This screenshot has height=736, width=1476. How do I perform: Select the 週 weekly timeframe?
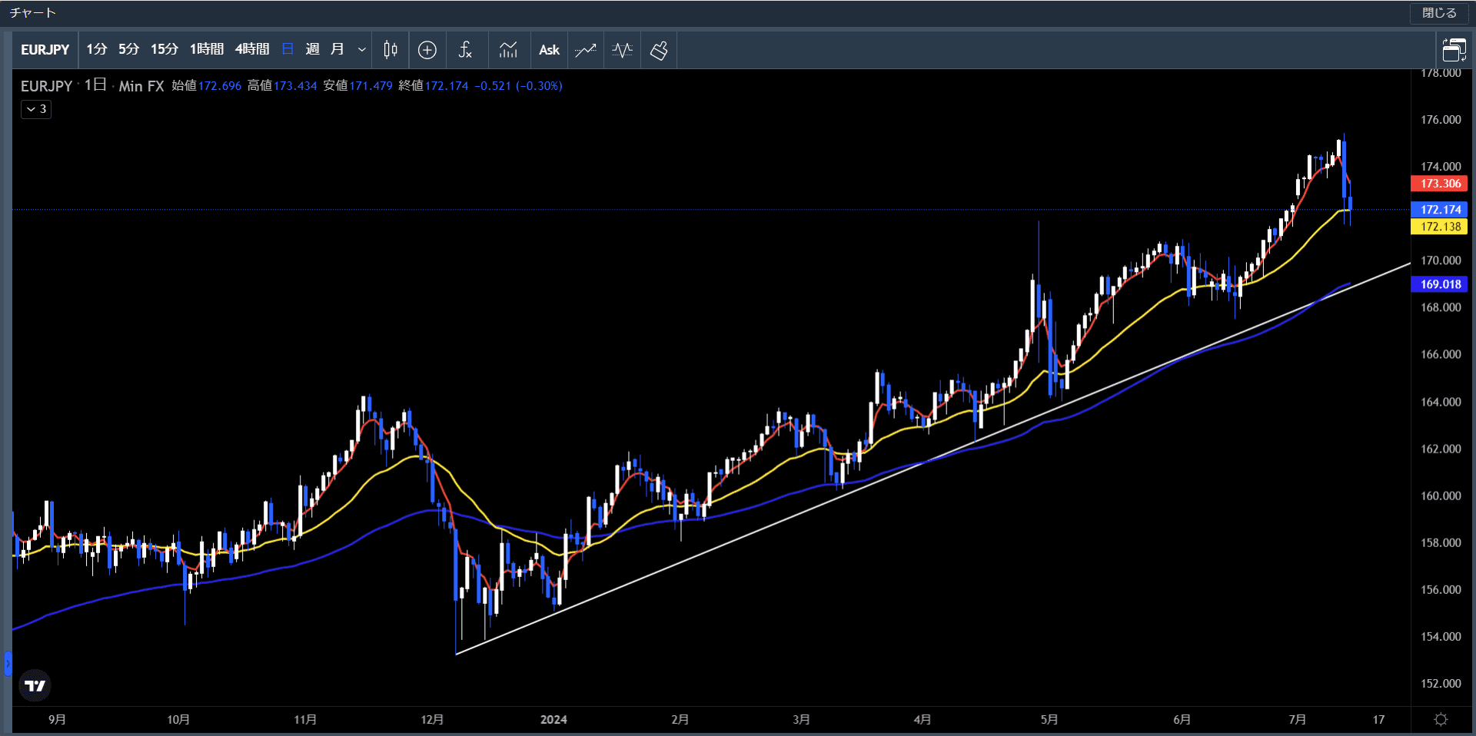[312, 49]
